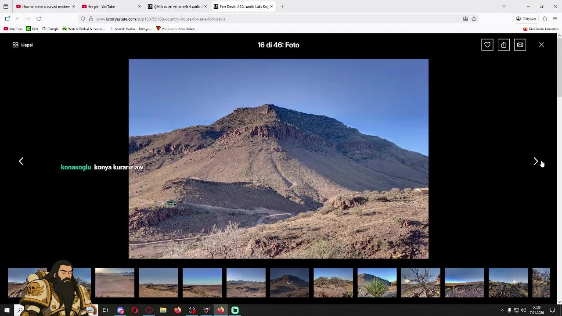The width and height of the screenshot is (562, 316).
Task: Click the site lock icon in address bar
Action: [x=91, y=19]
